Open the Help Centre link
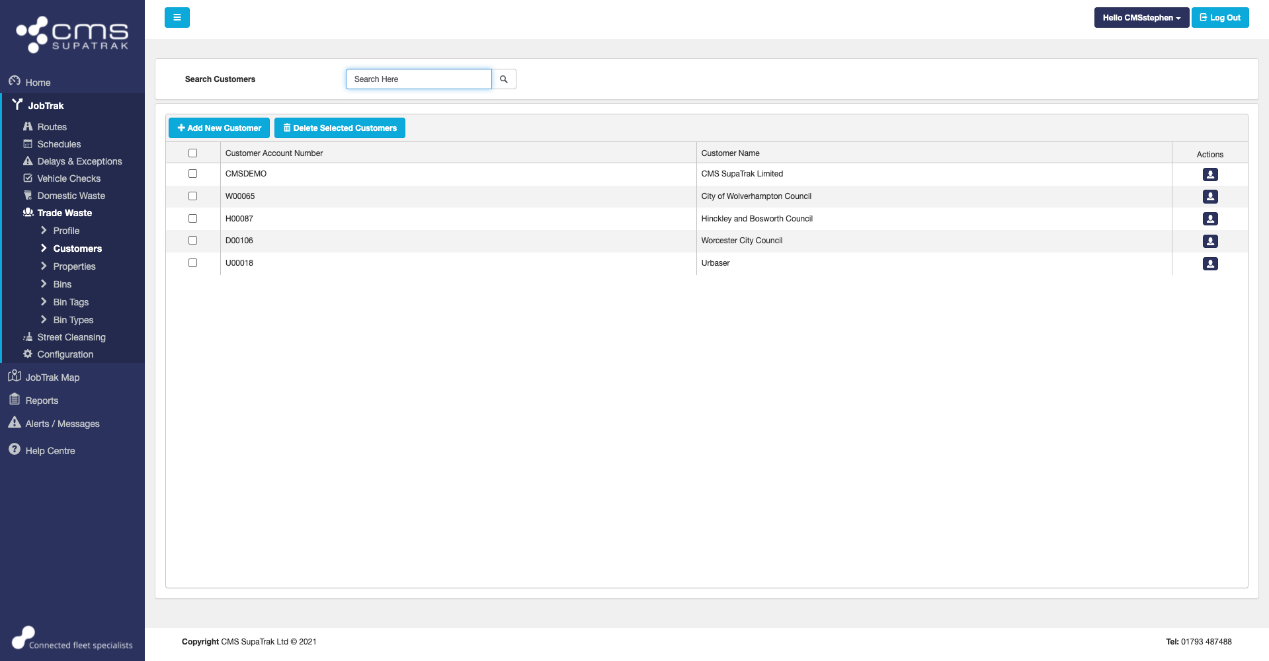Screen dimensions: 1269x661 pyautogui.click(x=50, y=451)
